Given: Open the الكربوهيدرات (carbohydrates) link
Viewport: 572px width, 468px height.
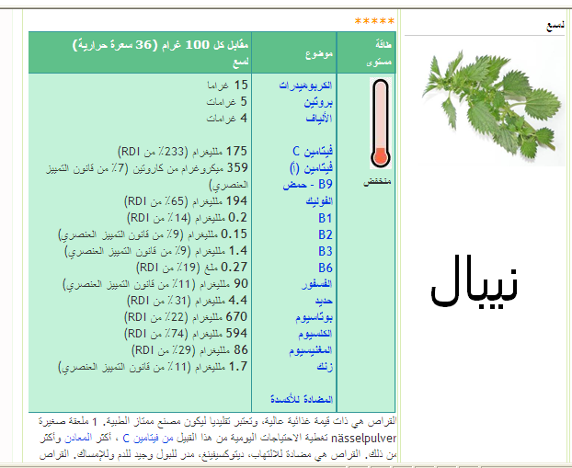Looking at the screenshot, I should pyautogui.click(x=305, y=86).
